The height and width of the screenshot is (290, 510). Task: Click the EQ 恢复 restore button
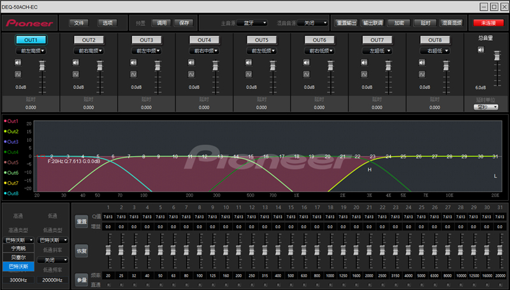tap(82, 251)
